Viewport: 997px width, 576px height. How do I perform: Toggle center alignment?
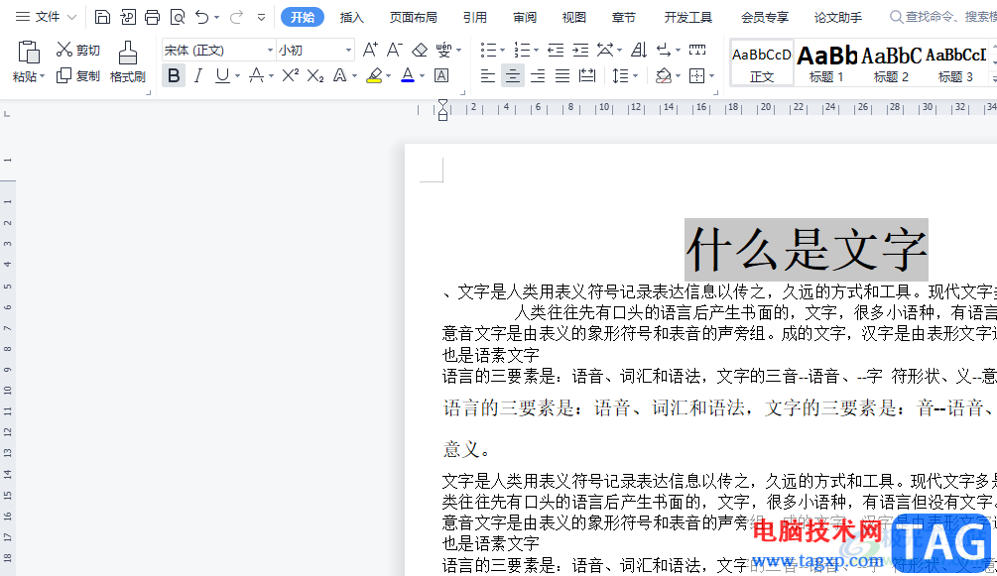[x=513, y=76]
